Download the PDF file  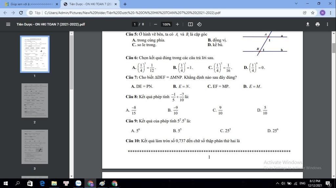308,24
